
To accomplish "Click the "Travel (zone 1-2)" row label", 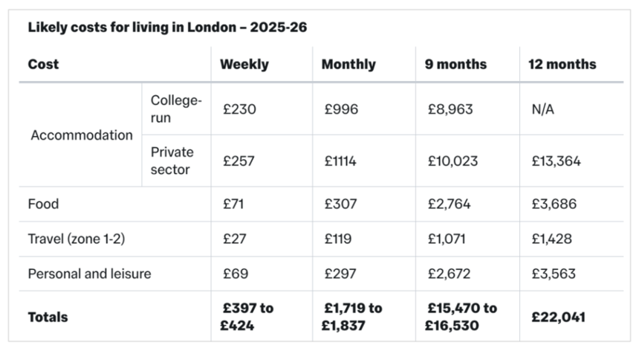I will point(74,239).
